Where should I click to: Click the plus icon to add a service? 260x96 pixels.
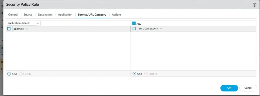coord(9,74)
